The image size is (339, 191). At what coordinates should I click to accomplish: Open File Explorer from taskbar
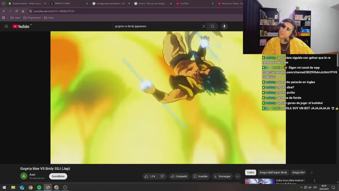(x=13, y=188)
